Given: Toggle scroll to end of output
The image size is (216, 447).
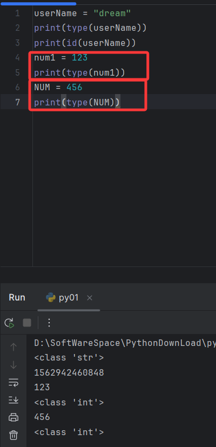Looking at the screenshot, I should (x=13, y=401).
